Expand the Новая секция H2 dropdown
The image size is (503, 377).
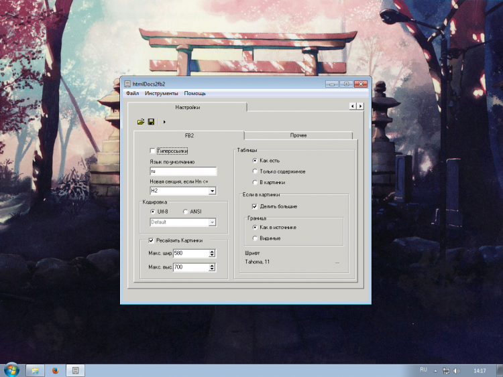[x=213, y=191]
